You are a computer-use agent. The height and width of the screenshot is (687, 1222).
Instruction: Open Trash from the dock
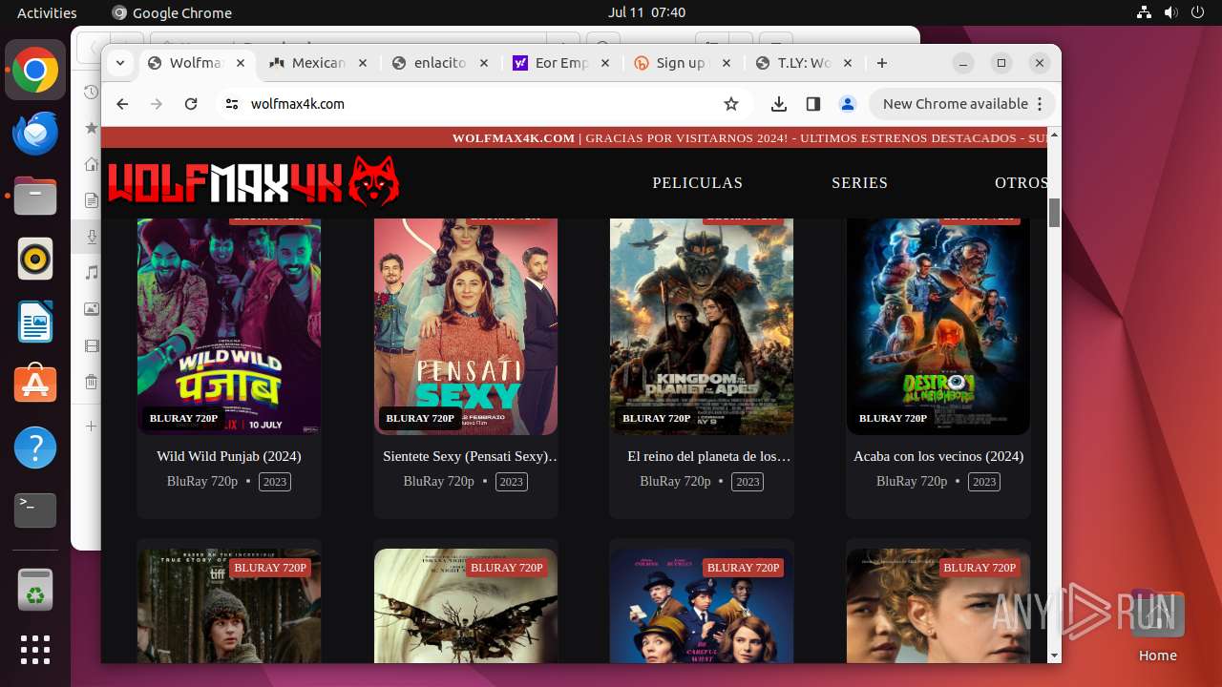point(35,590)
